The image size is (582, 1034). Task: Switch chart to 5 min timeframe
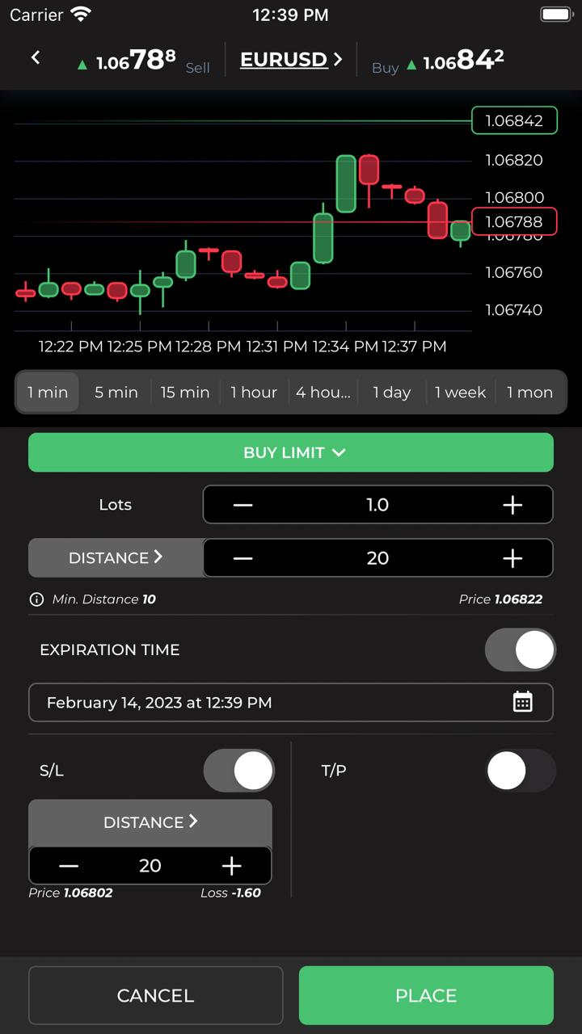click(x=116, y=393)
